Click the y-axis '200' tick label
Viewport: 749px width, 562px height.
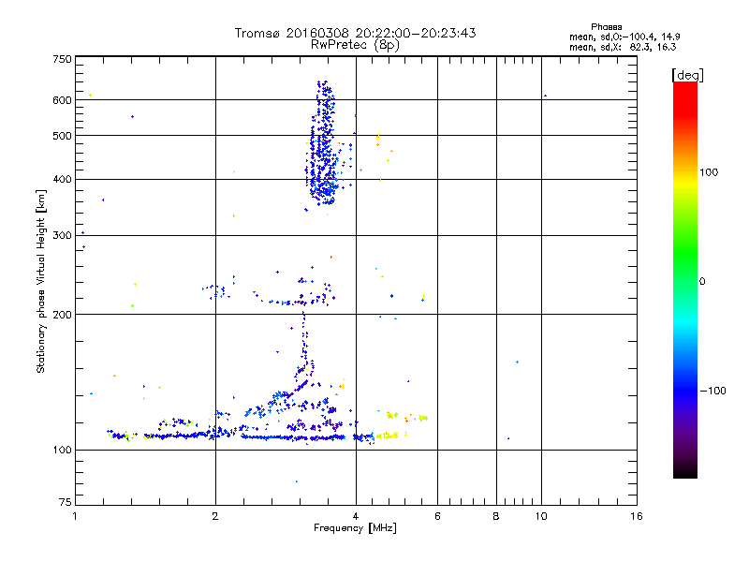click(x=63, y=315)
